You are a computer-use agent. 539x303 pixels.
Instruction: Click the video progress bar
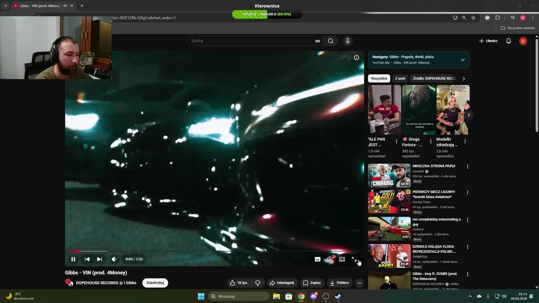(x=214, y=251)
